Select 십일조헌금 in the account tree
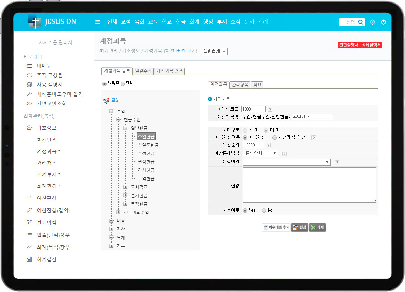Viewport: 405px width, 292px height. point(148,145)
